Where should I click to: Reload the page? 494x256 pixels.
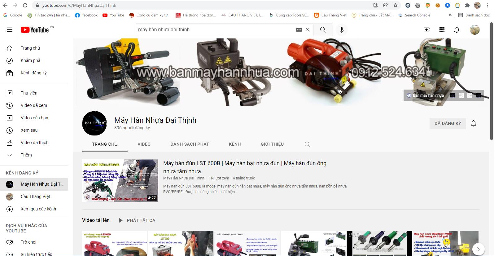coord(25,5)
